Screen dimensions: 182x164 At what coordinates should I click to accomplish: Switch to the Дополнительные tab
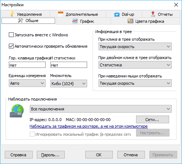78,14
